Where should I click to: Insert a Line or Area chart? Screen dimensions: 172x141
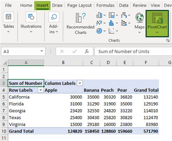point(99,23)
